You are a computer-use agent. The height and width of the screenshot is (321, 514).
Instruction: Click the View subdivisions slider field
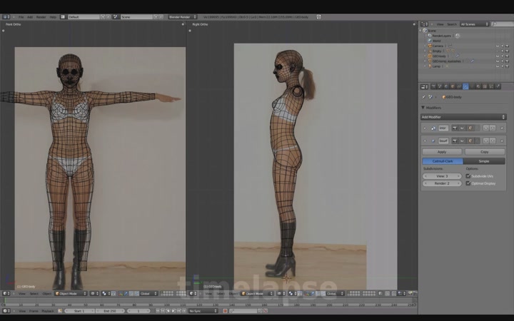pyautogui.click(x=442, y=176)
